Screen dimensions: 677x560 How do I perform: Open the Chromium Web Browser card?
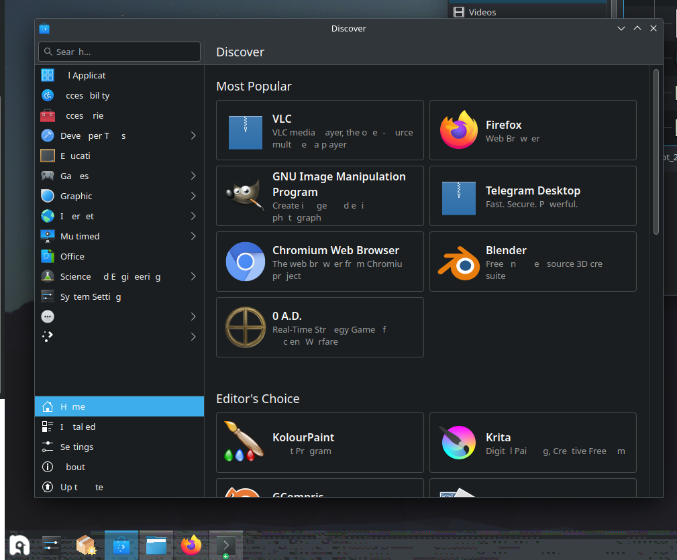pyautogui.click(x=320, y=262)
